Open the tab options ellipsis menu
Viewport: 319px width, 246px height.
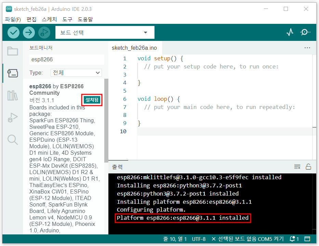307,48
